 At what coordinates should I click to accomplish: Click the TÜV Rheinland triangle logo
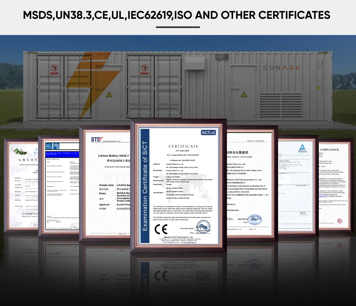(x=302, y=147)
